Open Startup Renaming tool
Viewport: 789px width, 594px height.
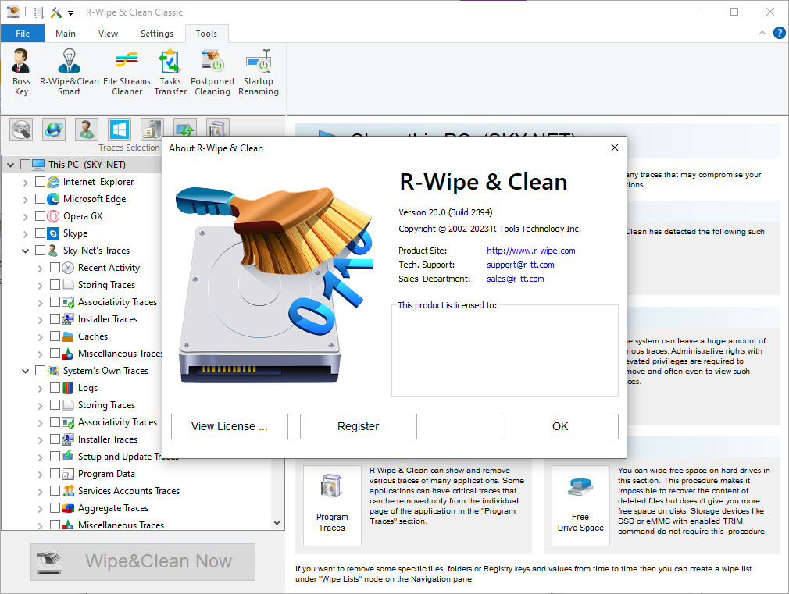pos(259,72)
